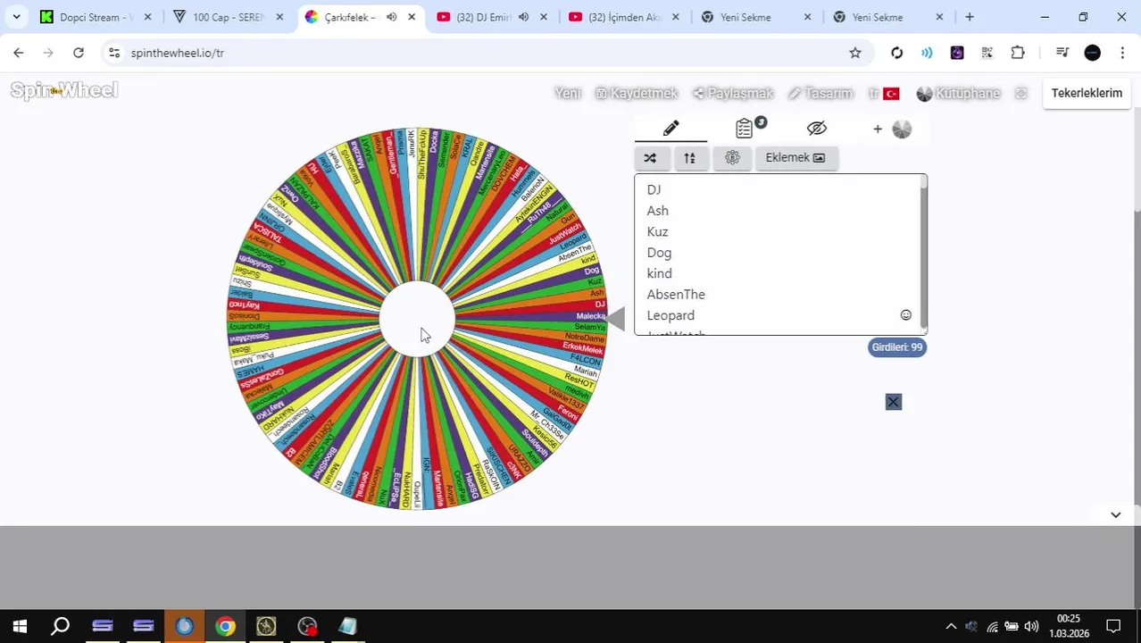Mute the DJ Emir tab speaker icon
The image size is (1141, 643).
click(x=523, y=17)
